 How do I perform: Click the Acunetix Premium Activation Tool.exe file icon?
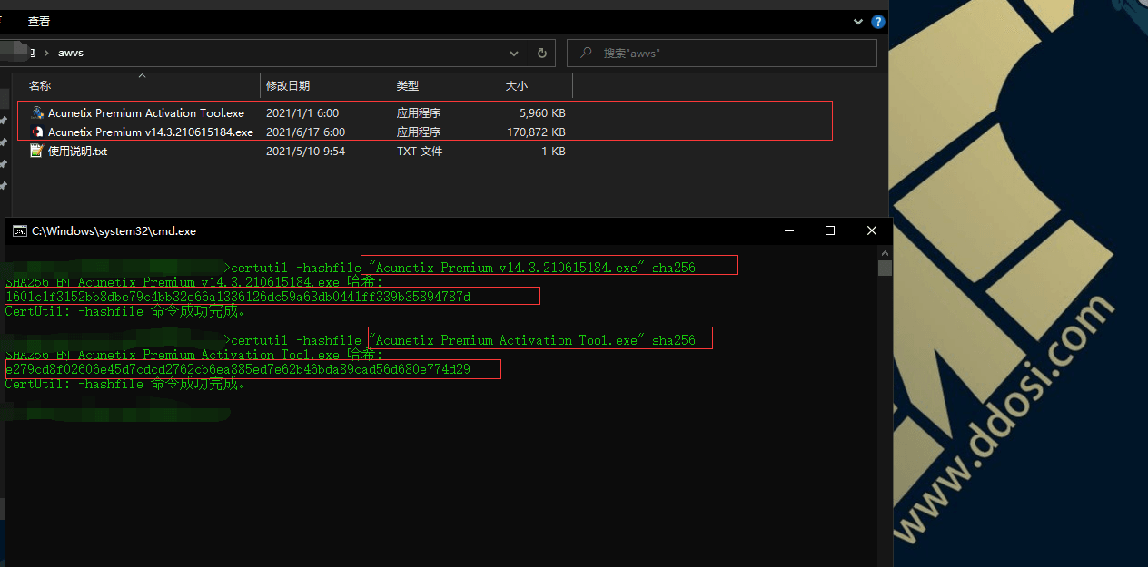pyautogui.click(x=37, y=113)
